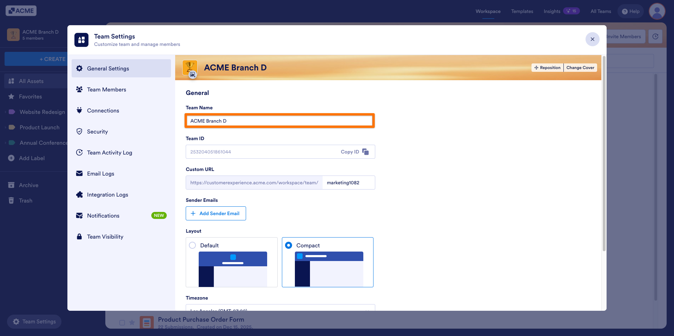Open General Settings section
Image resolution: width=674 pixels, height=336 pixels.
tap(121, 68)
